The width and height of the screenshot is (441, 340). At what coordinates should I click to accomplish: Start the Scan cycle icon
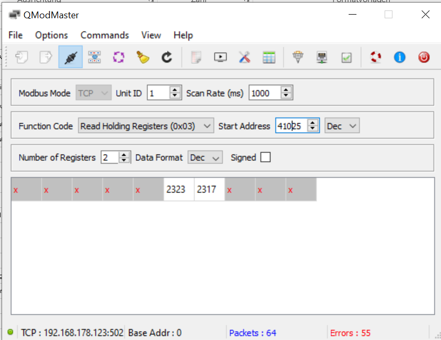118,57
